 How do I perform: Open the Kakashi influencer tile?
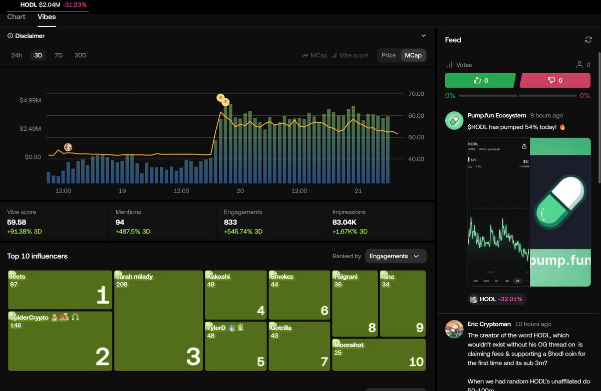[235, 295]
